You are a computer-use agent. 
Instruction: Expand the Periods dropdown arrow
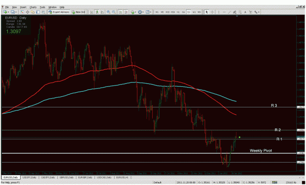click(143, 12)
